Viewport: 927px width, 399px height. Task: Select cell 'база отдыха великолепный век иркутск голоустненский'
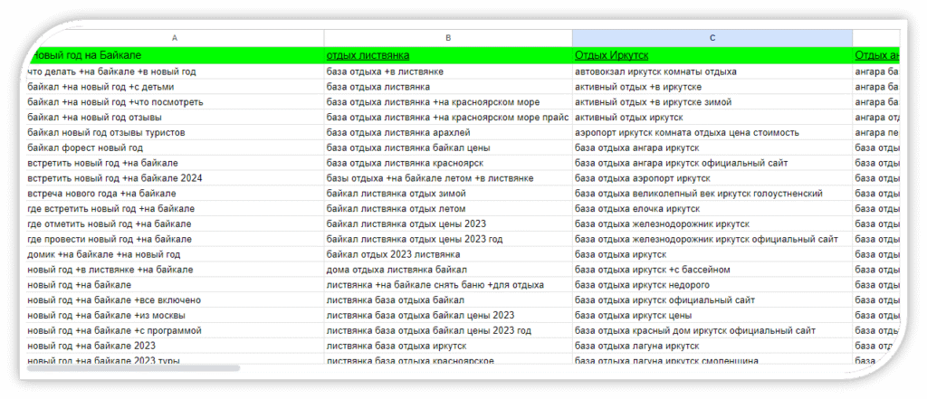pyautogui.click(x=712, y=194)
